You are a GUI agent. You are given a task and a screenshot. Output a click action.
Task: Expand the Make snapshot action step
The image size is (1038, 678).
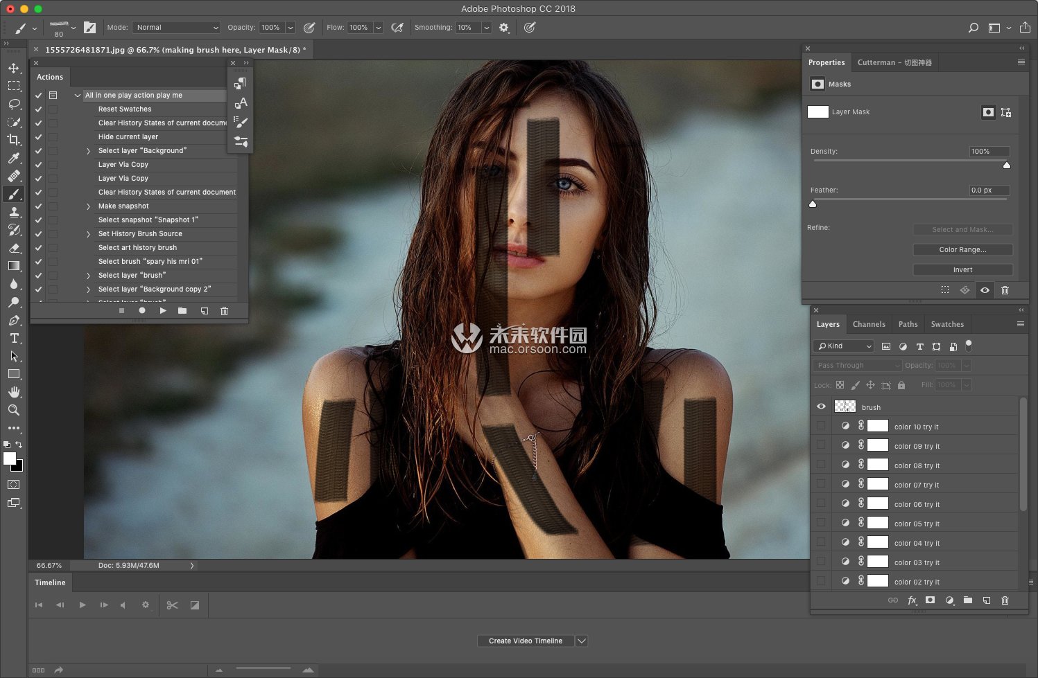click(88, 206)
